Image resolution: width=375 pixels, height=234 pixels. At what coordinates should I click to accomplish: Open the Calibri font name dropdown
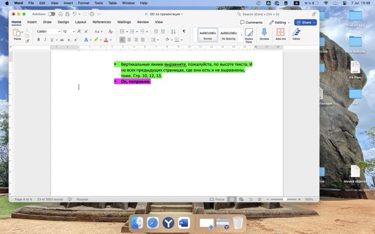pyautogui.click(x=48, y=31)
